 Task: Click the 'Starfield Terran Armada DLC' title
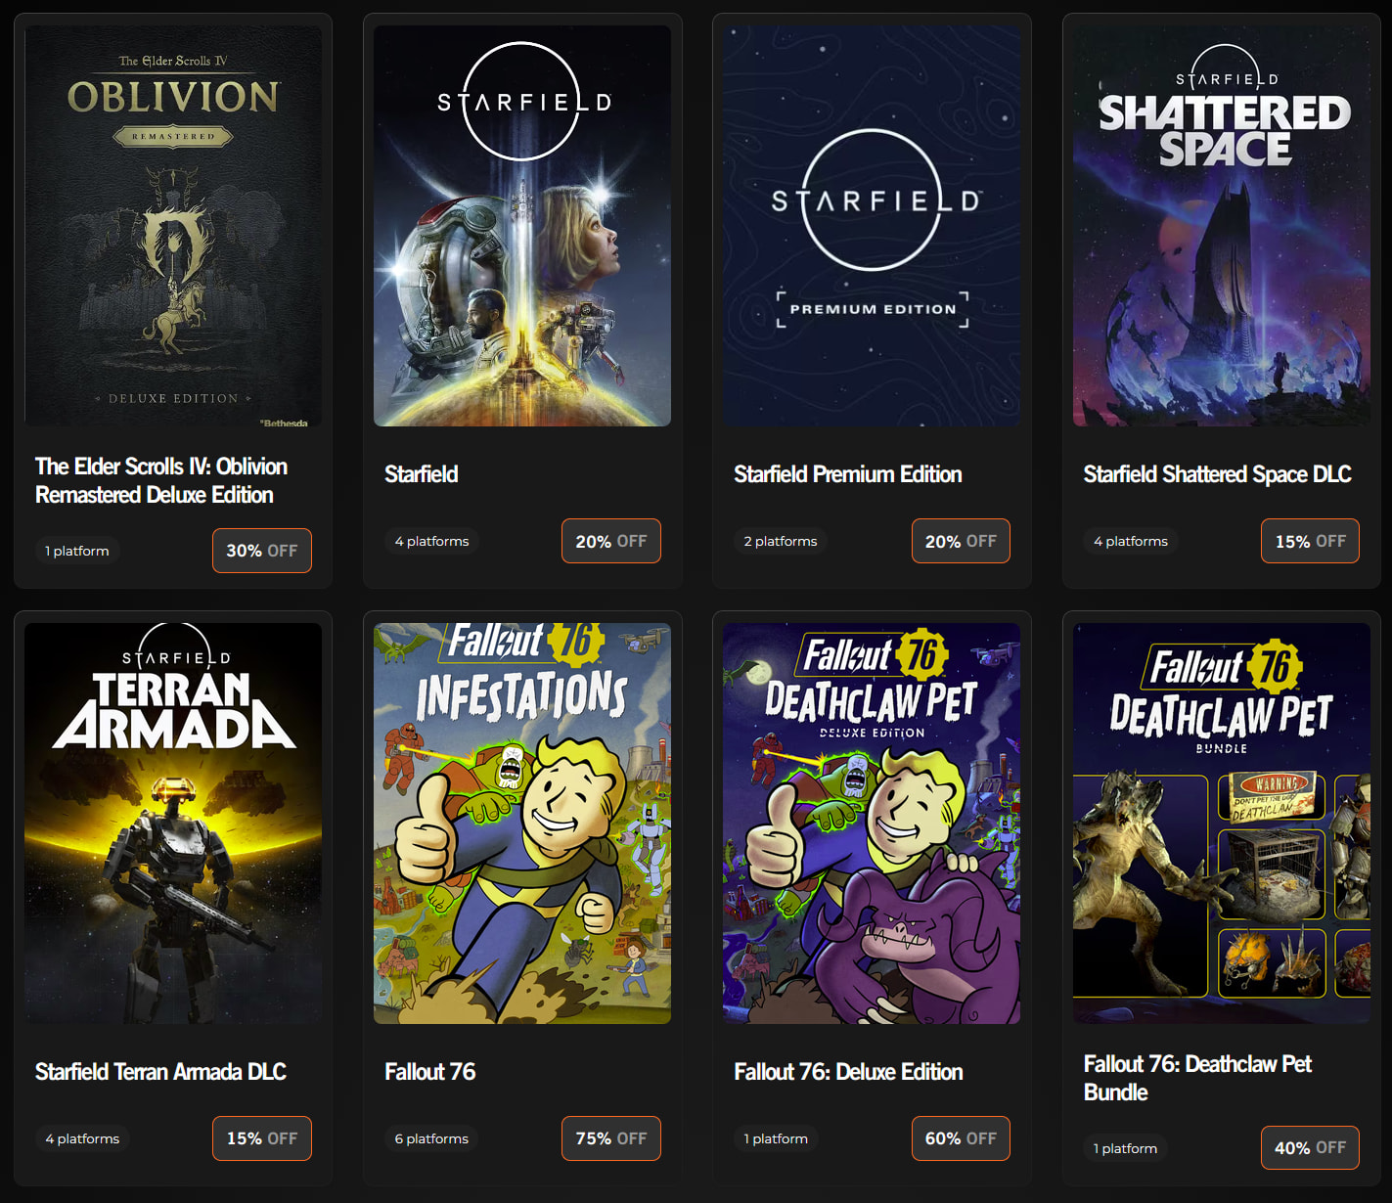coord(160,1072)
